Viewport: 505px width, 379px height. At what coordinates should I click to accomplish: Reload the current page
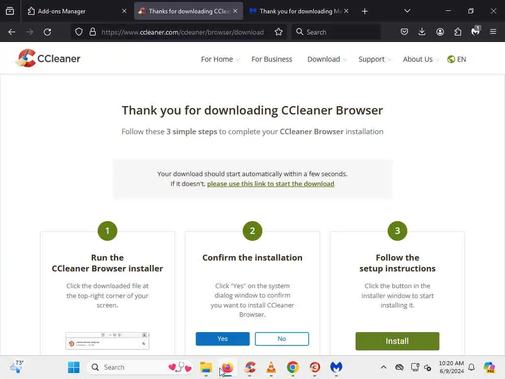[x=47, y=32]
